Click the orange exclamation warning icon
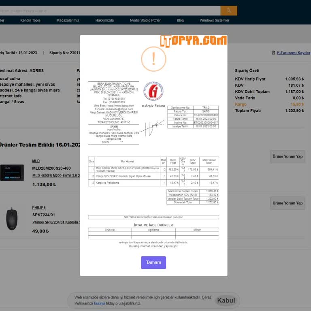The image size is (311, 311). [153, 59]
